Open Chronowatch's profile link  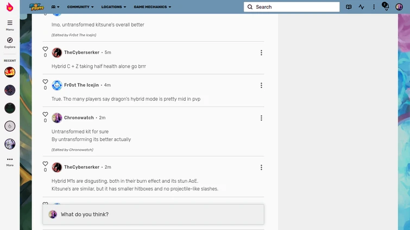tap(79, 118)
